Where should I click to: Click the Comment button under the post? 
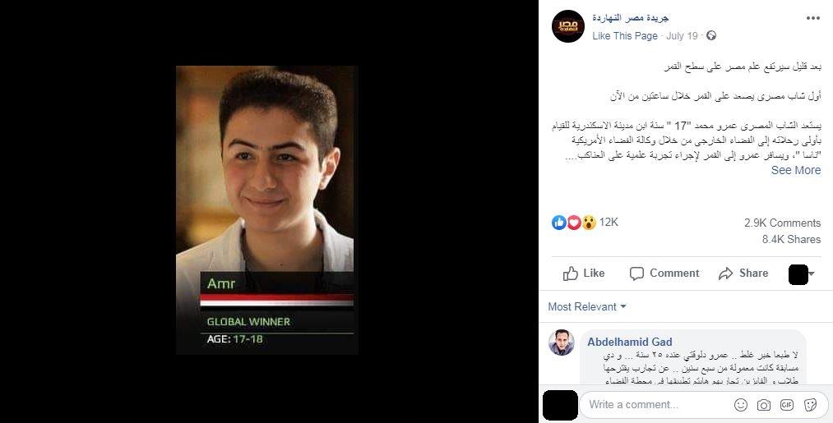(664, 274)
